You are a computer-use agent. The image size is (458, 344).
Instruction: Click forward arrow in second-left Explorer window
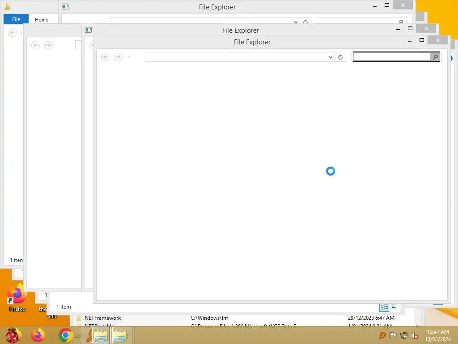[x=48, y=45]
